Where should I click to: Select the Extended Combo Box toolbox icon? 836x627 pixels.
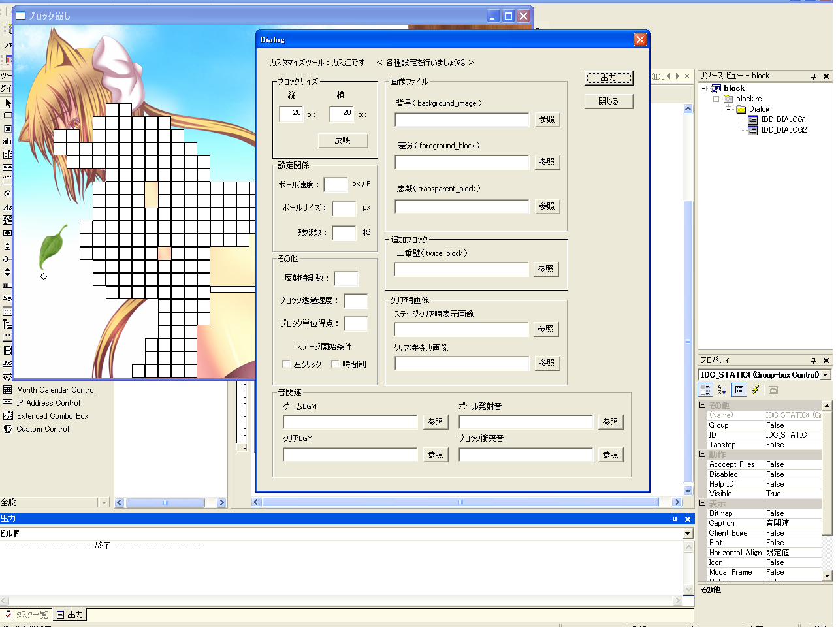[x=8, y=416]
